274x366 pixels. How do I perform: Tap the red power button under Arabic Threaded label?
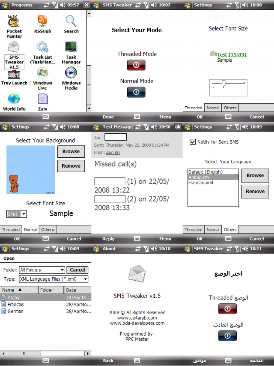[227, 309]
